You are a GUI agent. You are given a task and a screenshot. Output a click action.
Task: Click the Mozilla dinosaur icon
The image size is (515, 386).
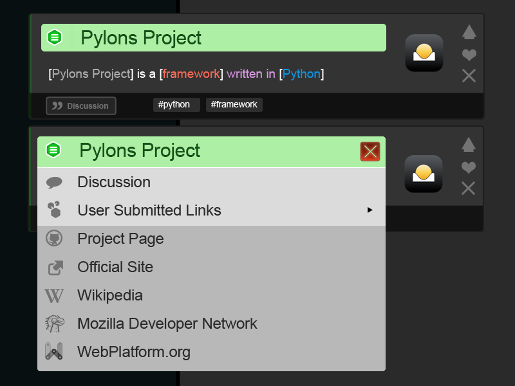pyautogui.click(x=55, y=324)
